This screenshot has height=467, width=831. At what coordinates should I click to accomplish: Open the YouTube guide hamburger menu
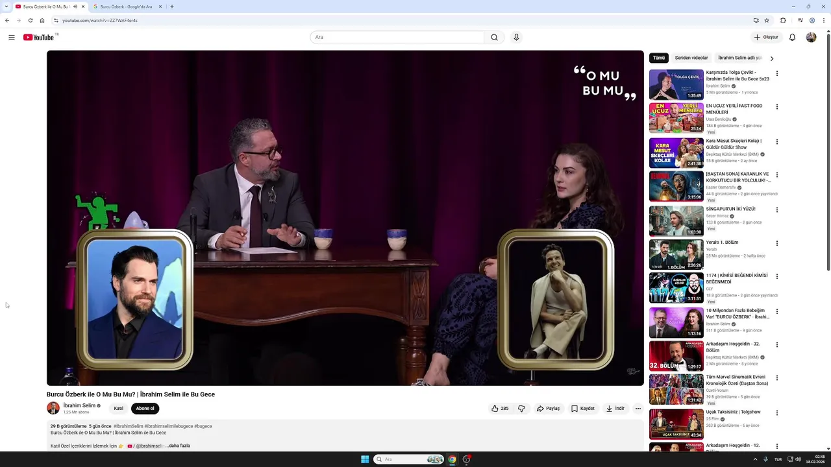pos(12,37)
